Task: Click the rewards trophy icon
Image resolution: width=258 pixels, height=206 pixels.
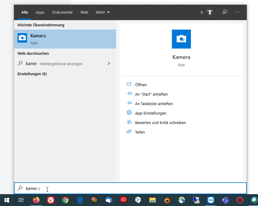Action: pos(210,12)
